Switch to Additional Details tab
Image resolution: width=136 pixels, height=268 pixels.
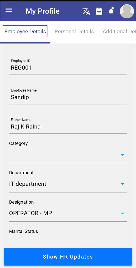click(x=119, y=31)
